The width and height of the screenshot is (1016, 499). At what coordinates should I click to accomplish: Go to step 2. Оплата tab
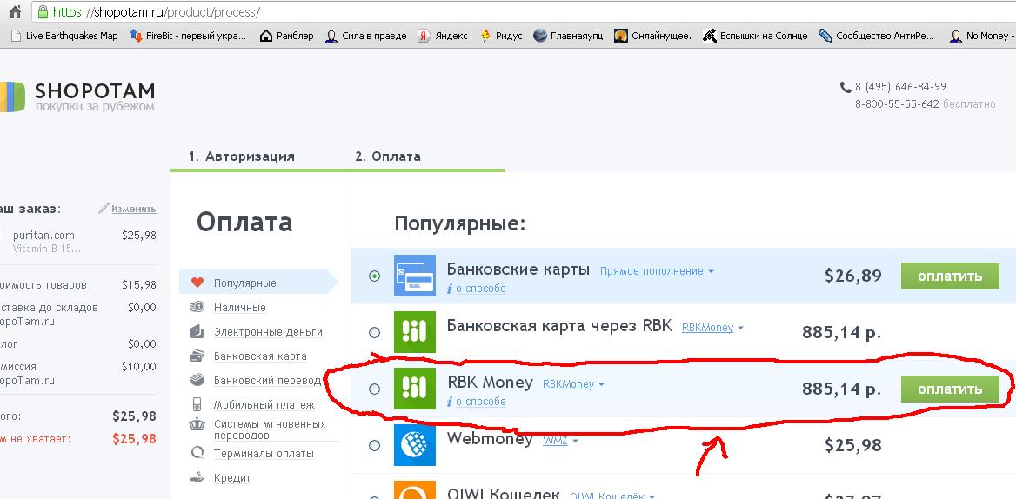tap(387, 156)
